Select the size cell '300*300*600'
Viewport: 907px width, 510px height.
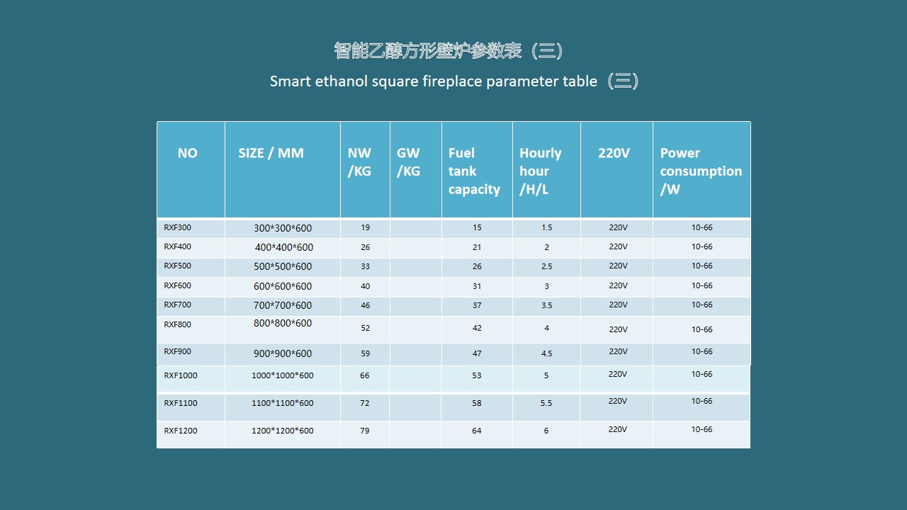coord(283,228)
